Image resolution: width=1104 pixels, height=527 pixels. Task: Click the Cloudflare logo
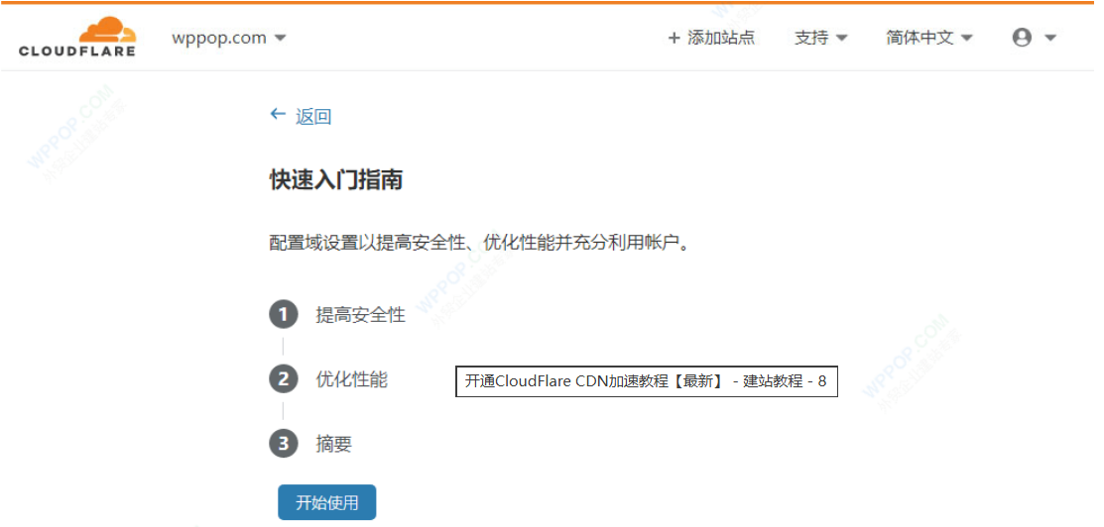(77, 38)
